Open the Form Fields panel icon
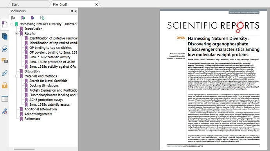270x151 pixels. (5, 99)
